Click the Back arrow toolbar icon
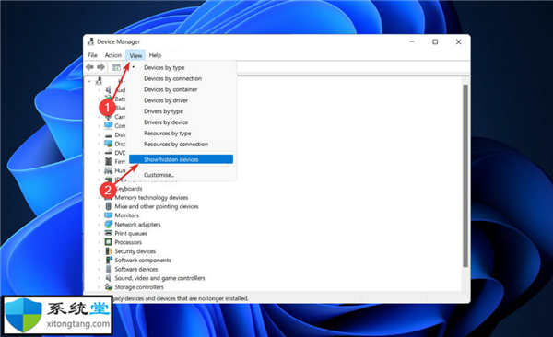Screen dimensions: 553x337 coord(89,67)
